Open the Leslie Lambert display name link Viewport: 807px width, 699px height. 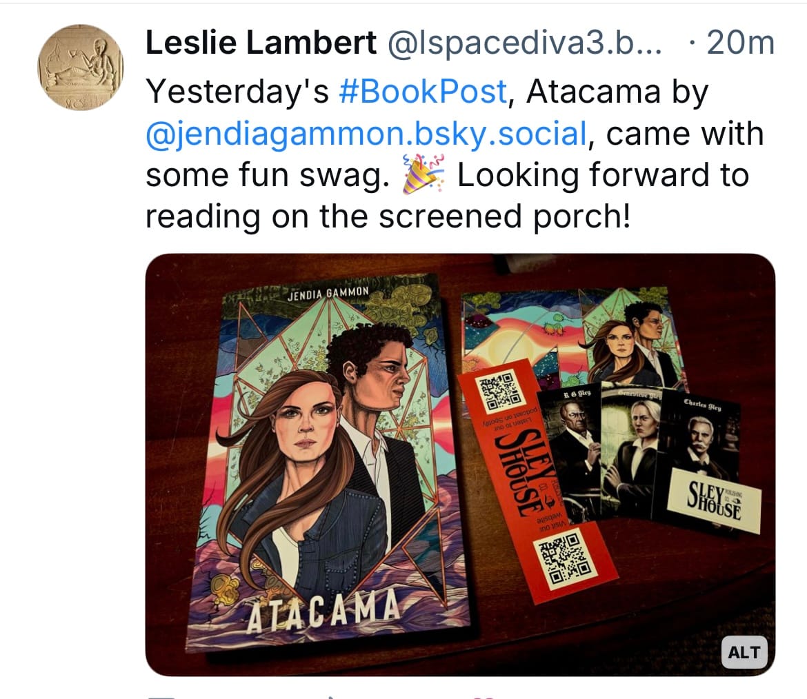coord(261,43)
